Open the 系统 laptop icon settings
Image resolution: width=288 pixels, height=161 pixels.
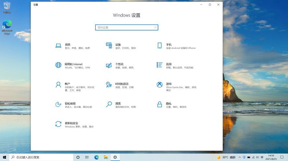click(58, 46)
